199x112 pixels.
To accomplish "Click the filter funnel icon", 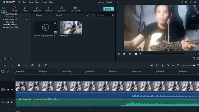I will 88,15.
